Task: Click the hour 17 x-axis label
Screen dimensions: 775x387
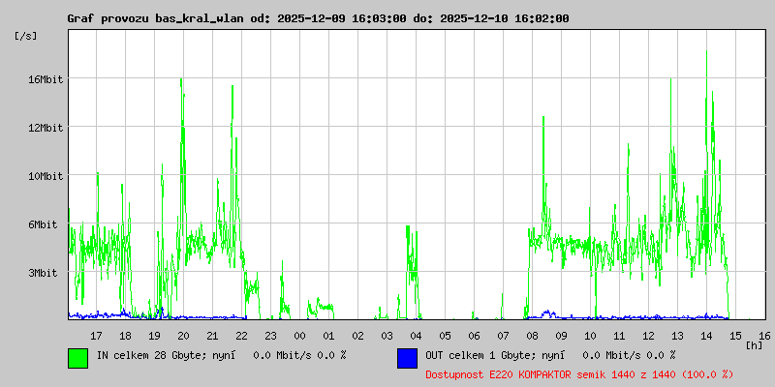Action: (96, 336)
